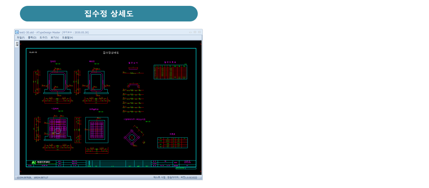Select the vertical 입력 side tab
The height and width of the screenshot is (188, 429).
17,44
